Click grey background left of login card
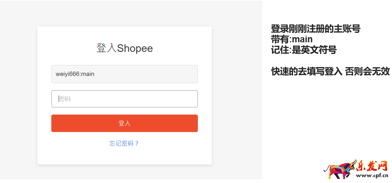This screenshot has height=183, width=392. 18,95
